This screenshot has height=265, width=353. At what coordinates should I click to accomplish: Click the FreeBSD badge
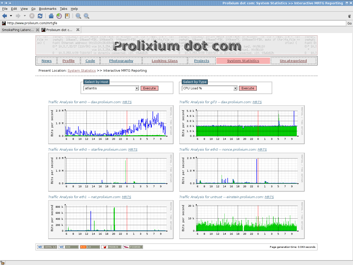(111, 247)
